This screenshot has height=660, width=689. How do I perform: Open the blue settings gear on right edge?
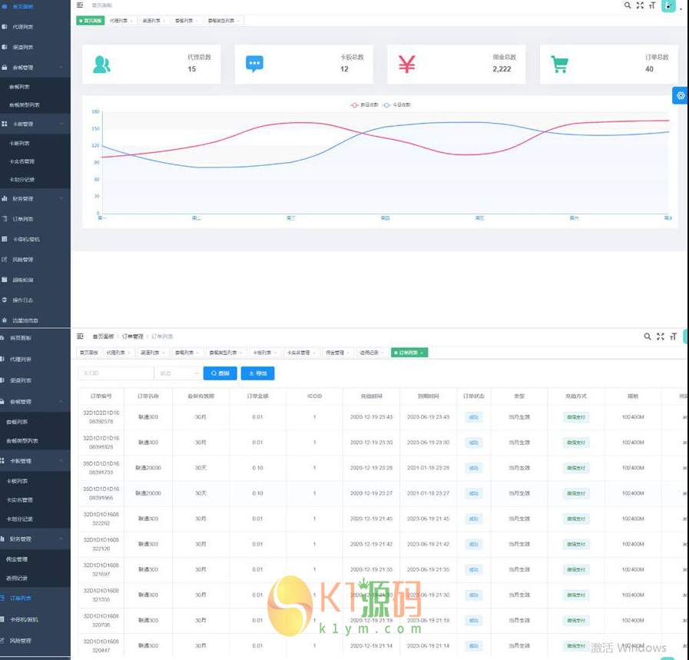[x=680, y=95]
